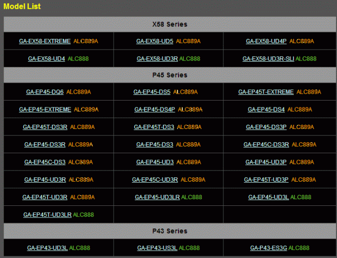
Task: Click ALC888 label beside GA-EX58-UD4
Action: tap(78, 58)
